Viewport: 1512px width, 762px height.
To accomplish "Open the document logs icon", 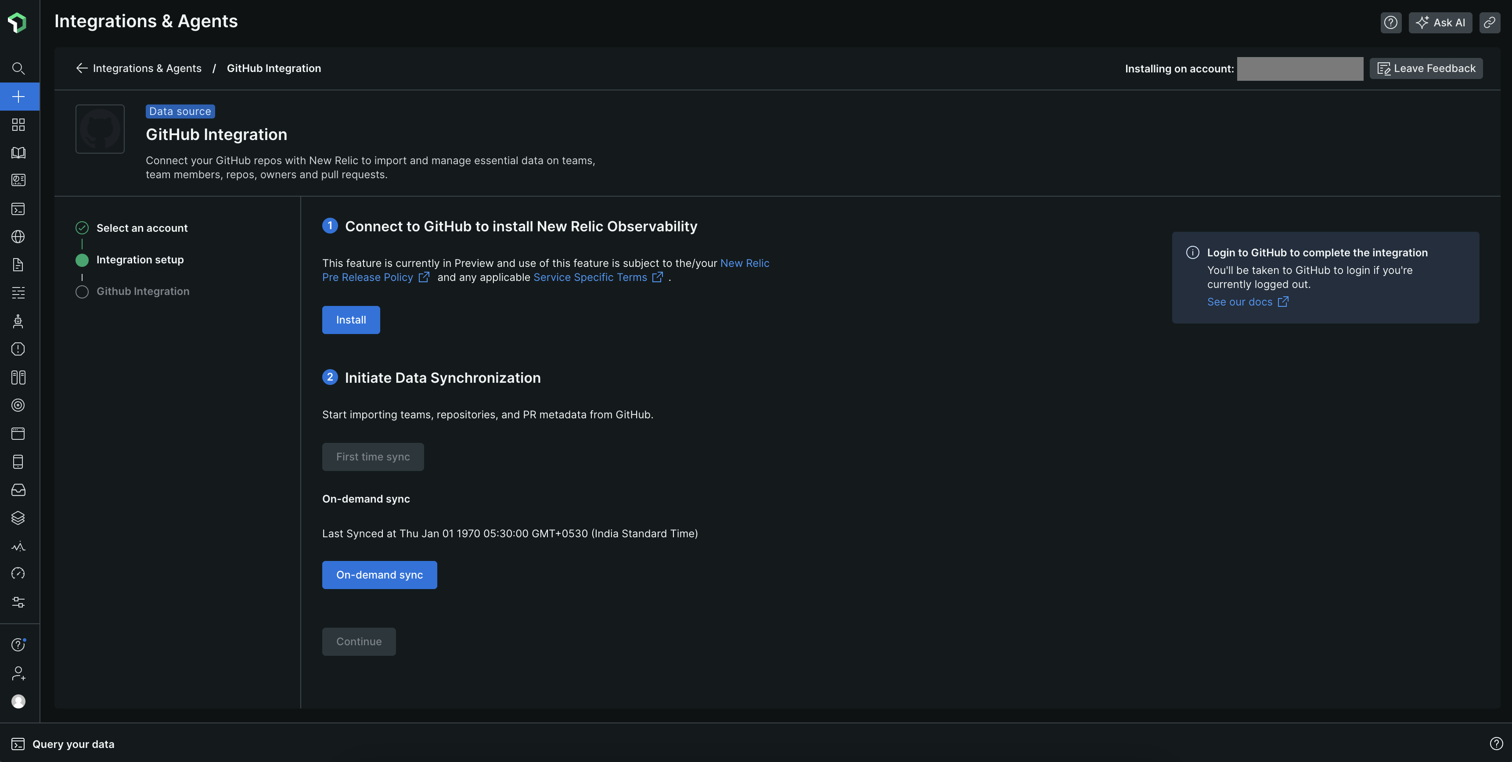I will point(18,265).
